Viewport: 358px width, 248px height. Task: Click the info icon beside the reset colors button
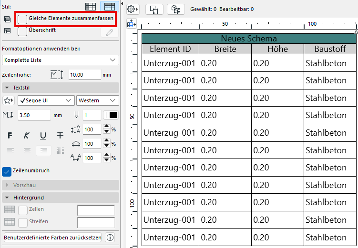tap(110, 237)
